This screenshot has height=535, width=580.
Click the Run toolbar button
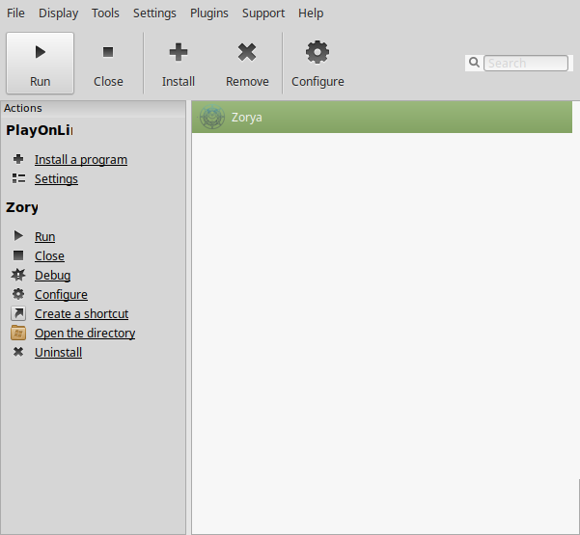pos(40,63)
